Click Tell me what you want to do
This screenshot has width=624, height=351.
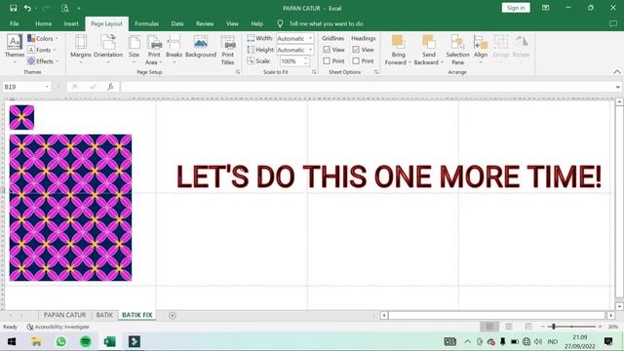(x=326, y=23)
